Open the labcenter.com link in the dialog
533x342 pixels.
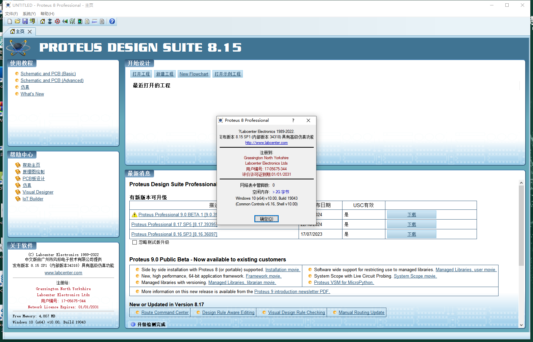[266, 143]
